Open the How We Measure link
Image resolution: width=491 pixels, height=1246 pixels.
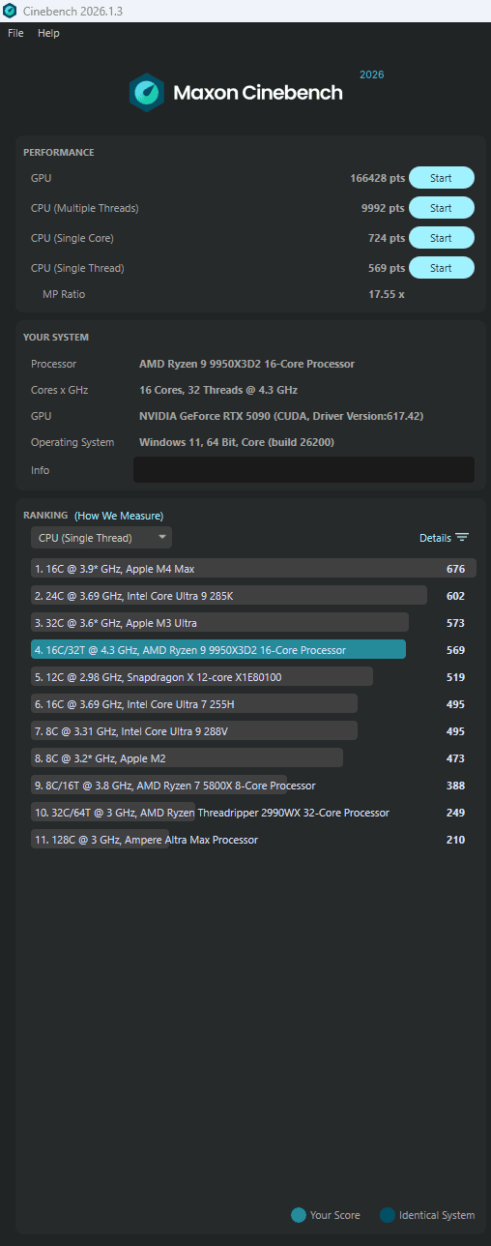(x=119, y=516)
